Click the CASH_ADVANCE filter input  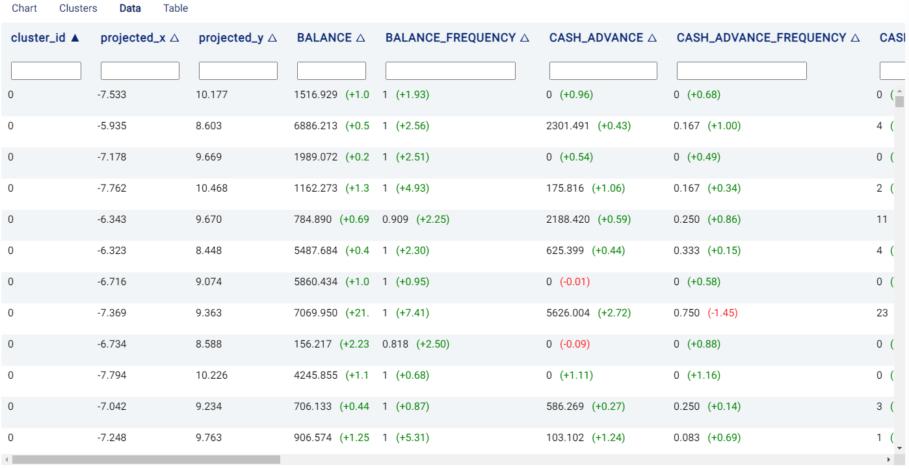(603, 71)
